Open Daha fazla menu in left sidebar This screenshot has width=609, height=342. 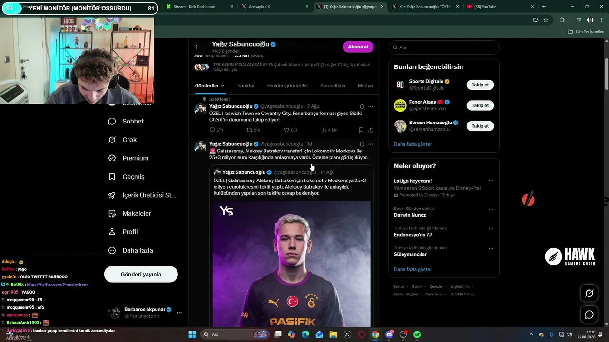(x=131, y=250)
